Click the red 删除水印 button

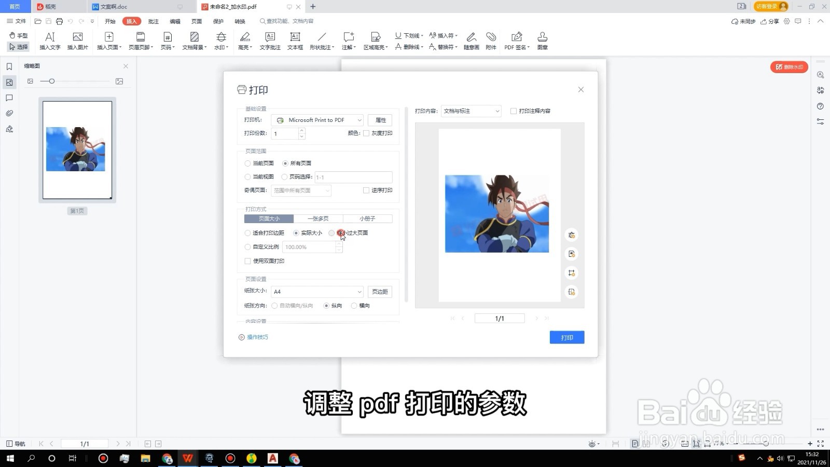[789, 67]
